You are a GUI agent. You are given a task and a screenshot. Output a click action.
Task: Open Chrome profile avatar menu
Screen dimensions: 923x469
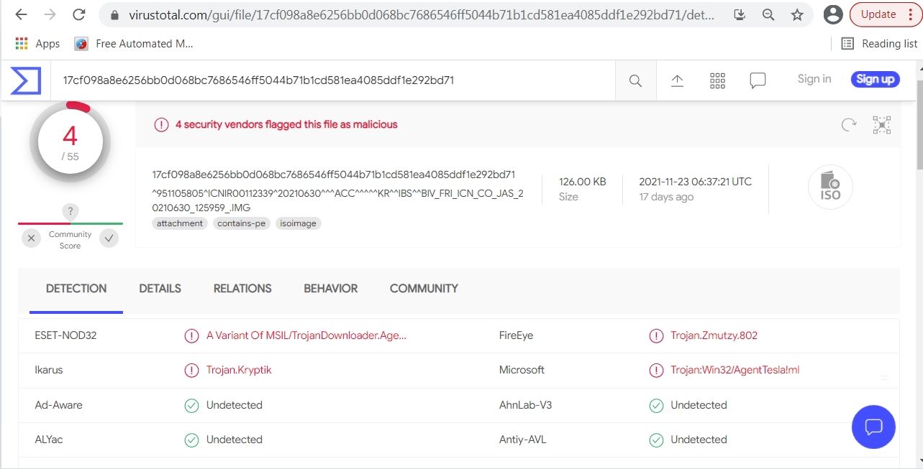coord(833,14)
